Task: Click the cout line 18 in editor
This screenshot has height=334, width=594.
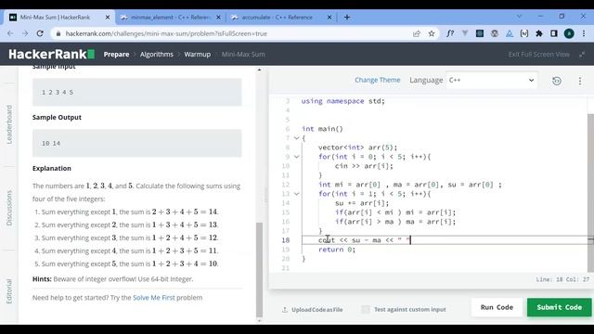Action: [365, 240]
